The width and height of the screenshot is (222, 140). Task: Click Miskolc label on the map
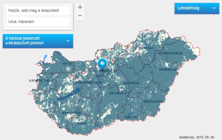pyautogui.click(x=146, y=48)
